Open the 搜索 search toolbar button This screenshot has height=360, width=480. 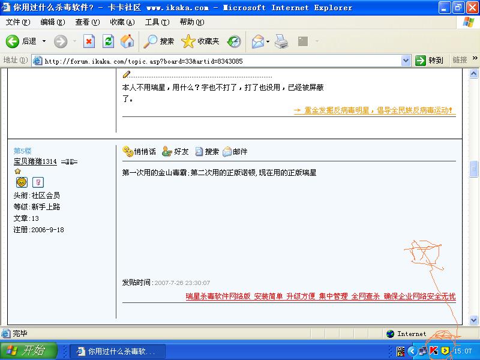coord(159,41)
